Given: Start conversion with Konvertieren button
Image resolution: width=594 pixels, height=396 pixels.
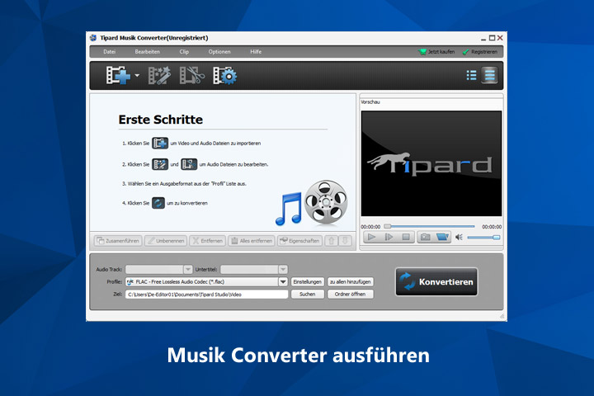Looking at the screenshot, I should coord(436,282).
